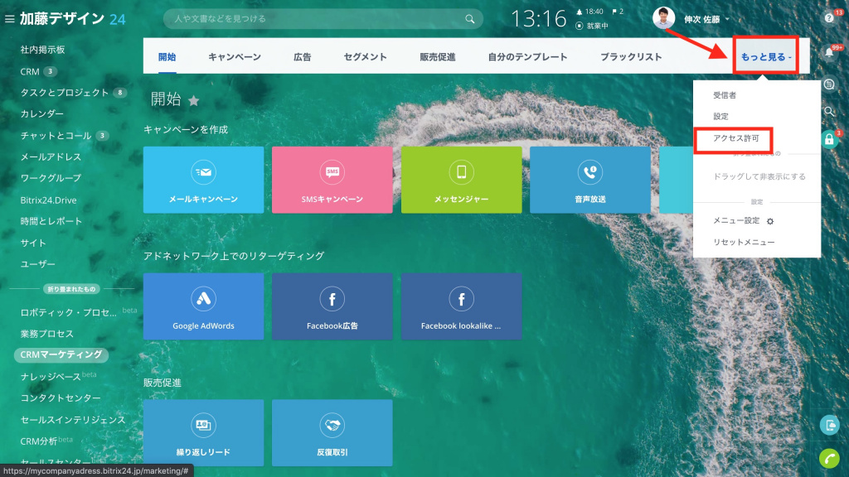Open the メッセンジャー campaign tile
This screenshot has height=477, width=849.
pyautogui.click(x=461, y=180)
